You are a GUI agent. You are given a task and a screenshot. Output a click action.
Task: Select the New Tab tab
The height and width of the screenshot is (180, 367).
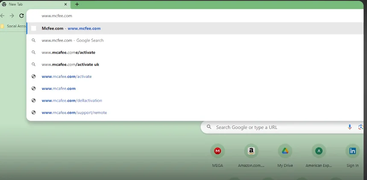coord(35,4)
